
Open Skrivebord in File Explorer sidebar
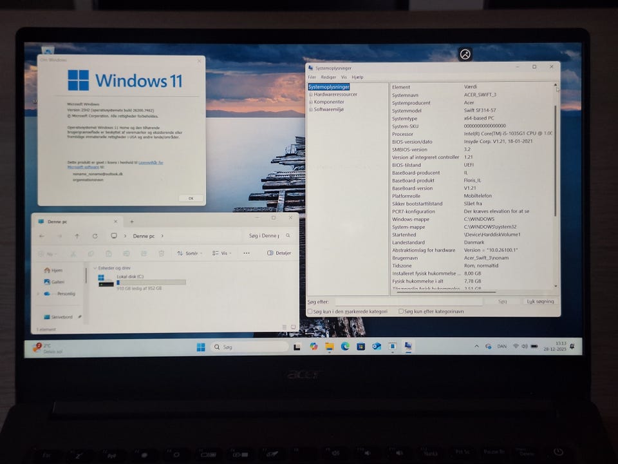(58, 317)
